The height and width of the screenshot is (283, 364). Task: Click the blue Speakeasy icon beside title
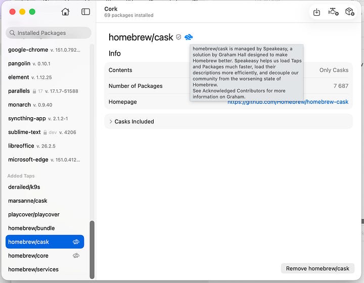tap(189, 37)
